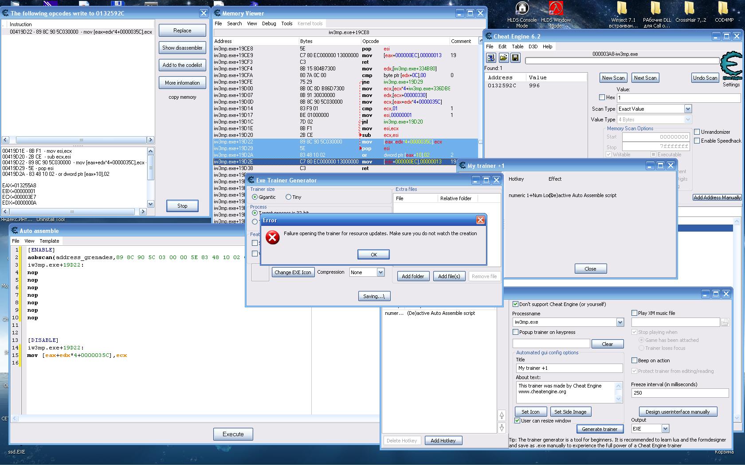Select the Gigantic trainer size radio button
745x465 pixels.
click(255, 197)
